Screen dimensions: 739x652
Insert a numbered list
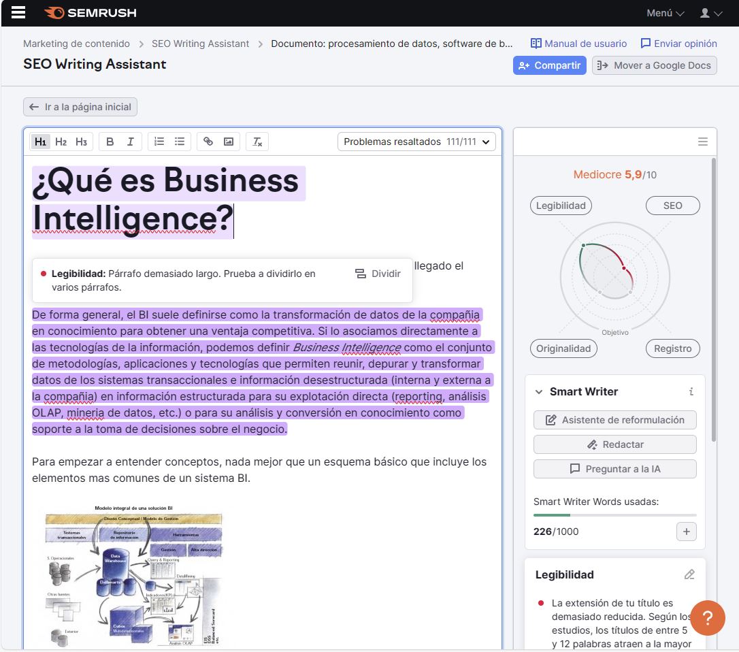pyautogui.click(x=159, y=142)
